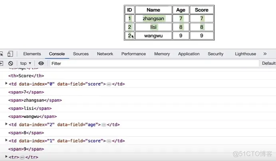Click the Age cell in lisi row

tap(181, 27)
